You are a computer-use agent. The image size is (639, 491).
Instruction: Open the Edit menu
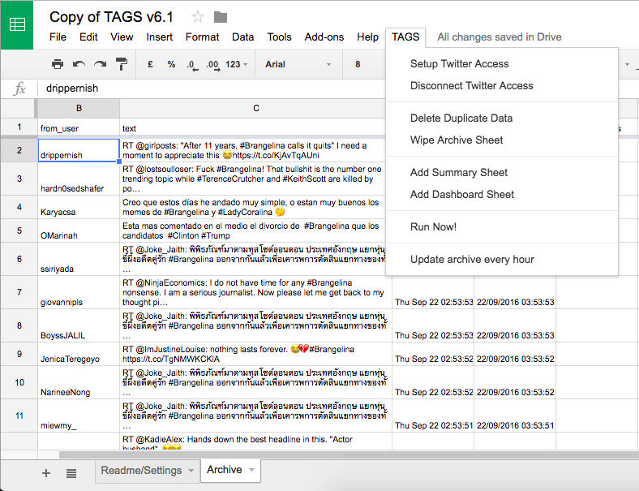pos(88,37)
